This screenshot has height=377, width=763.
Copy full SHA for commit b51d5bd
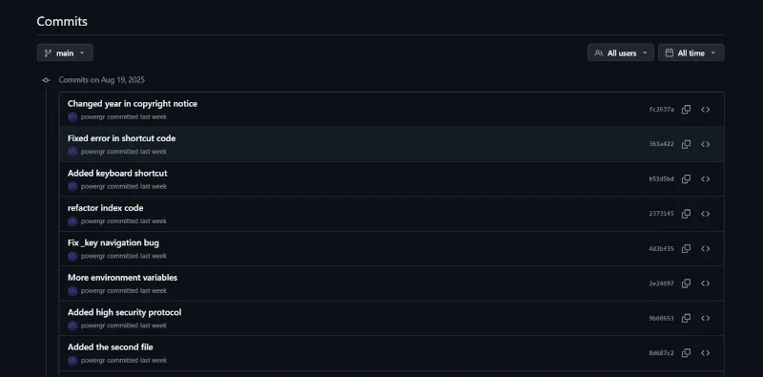point(686,179)
